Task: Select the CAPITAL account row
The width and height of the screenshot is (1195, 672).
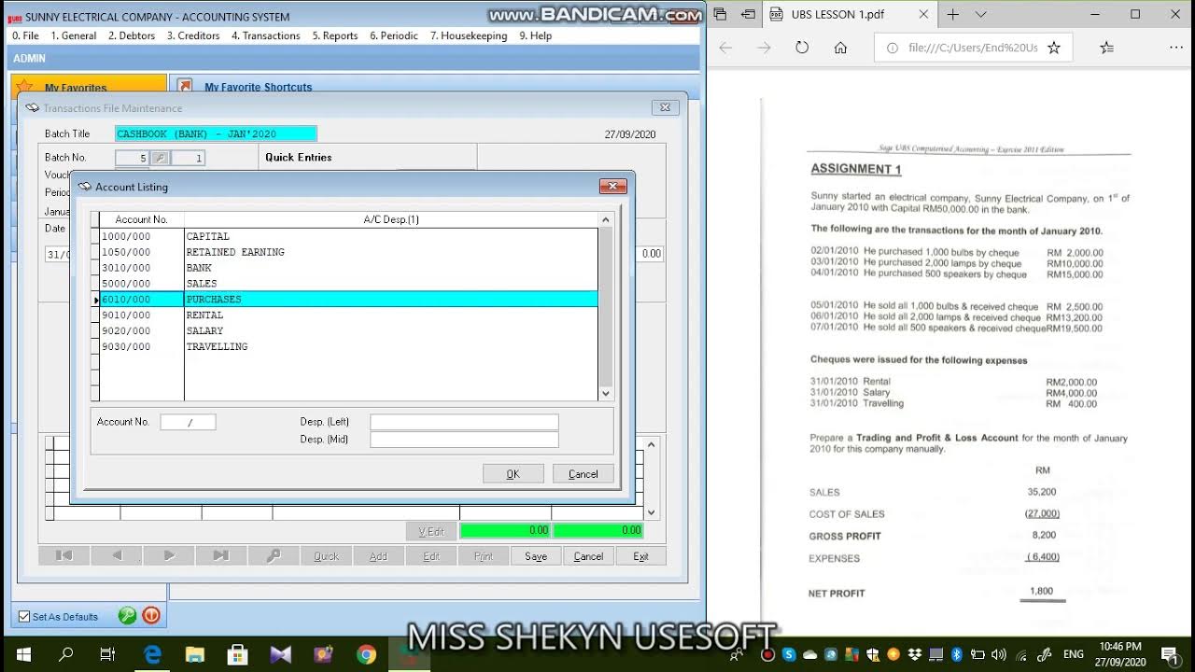Action: pos(348,236)
